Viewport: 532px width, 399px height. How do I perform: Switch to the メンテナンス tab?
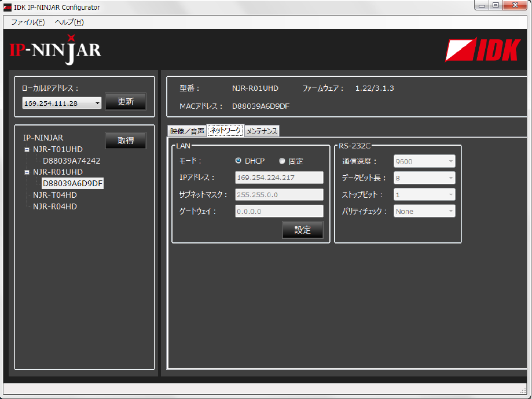(262, 131)
